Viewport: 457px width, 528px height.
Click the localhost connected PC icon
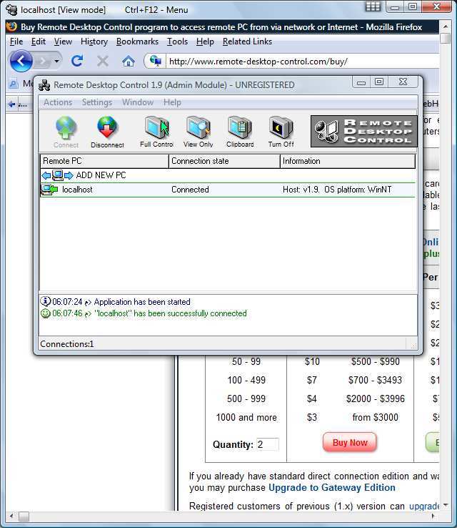49,190
